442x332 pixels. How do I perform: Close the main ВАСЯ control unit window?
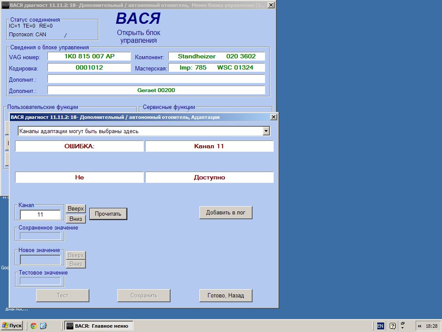click(x=271, y=5)
